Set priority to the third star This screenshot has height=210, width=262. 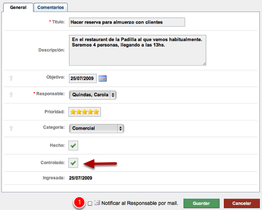(x=85, y=112)
